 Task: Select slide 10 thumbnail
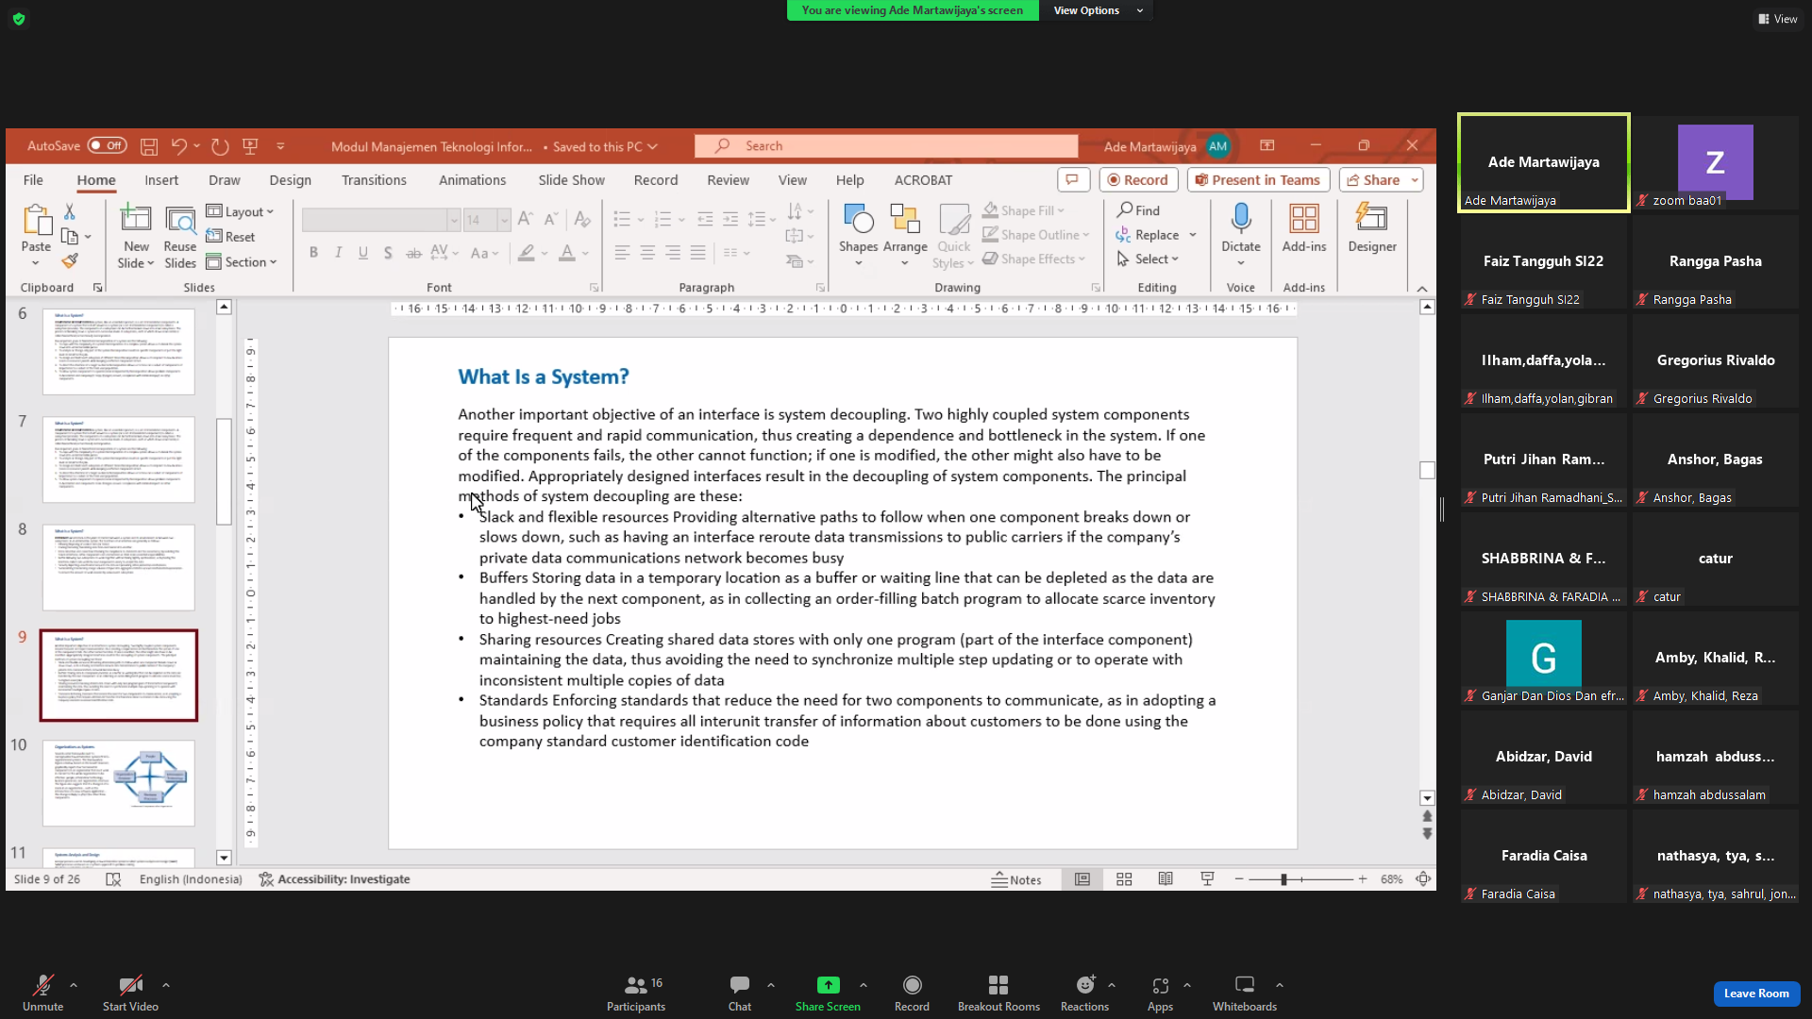click(119, 783)
